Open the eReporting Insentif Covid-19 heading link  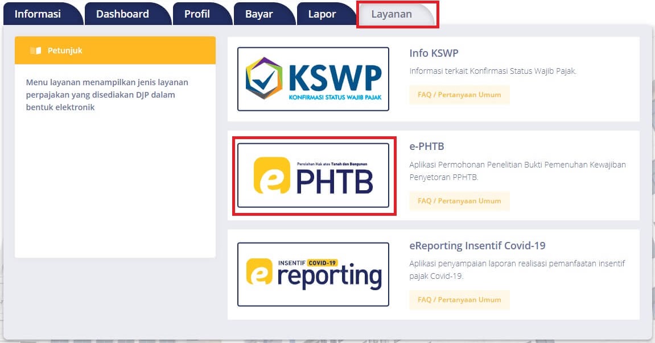478,245
